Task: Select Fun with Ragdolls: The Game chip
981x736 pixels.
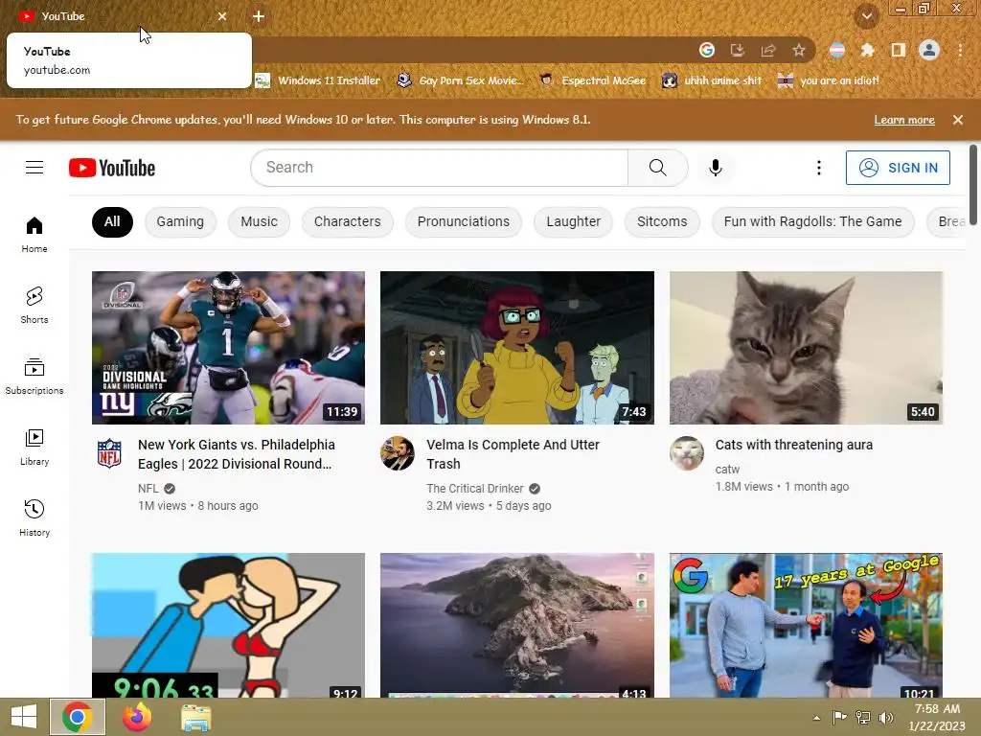Action: click(812, 221)
